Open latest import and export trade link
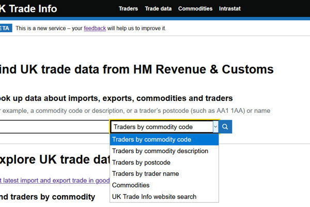Screen dimensions: 310x207 (55, 181)
